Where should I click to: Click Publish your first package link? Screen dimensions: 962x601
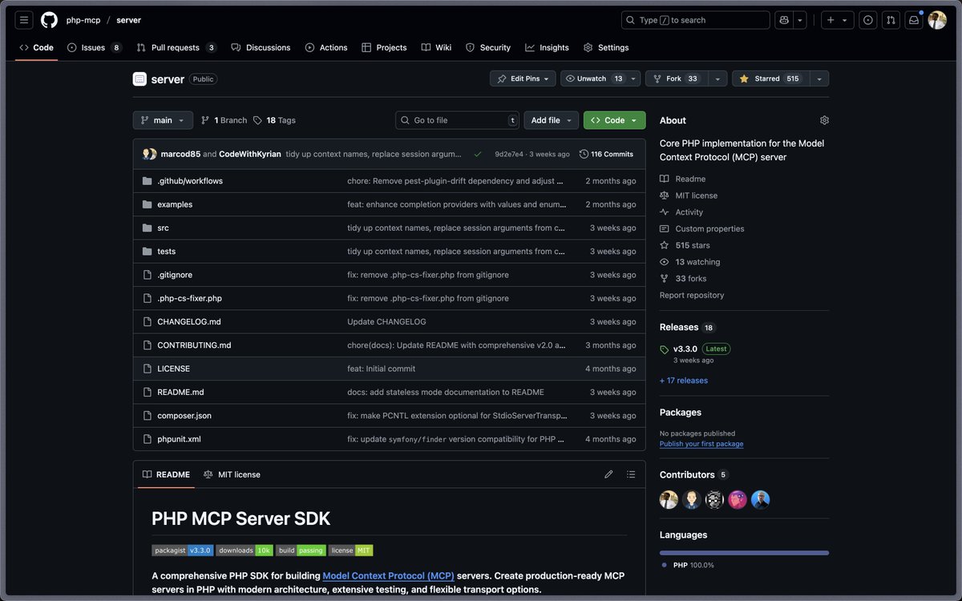tap(701, 444)
